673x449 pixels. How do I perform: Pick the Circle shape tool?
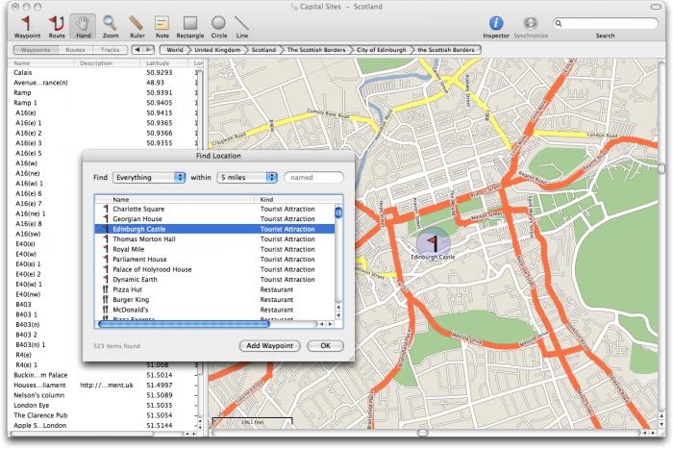pos(219,27)
